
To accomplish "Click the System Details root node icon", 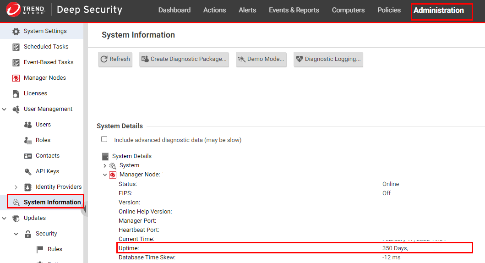I will pos(105,156).
